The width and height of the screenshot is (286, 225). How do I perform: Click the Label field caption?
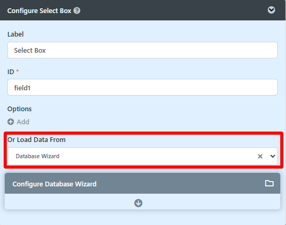point(16,34)
